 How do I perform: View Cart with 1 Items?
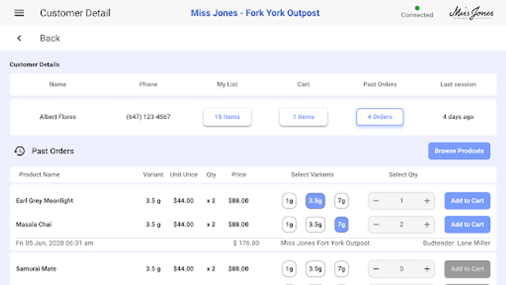pos(303,117)
